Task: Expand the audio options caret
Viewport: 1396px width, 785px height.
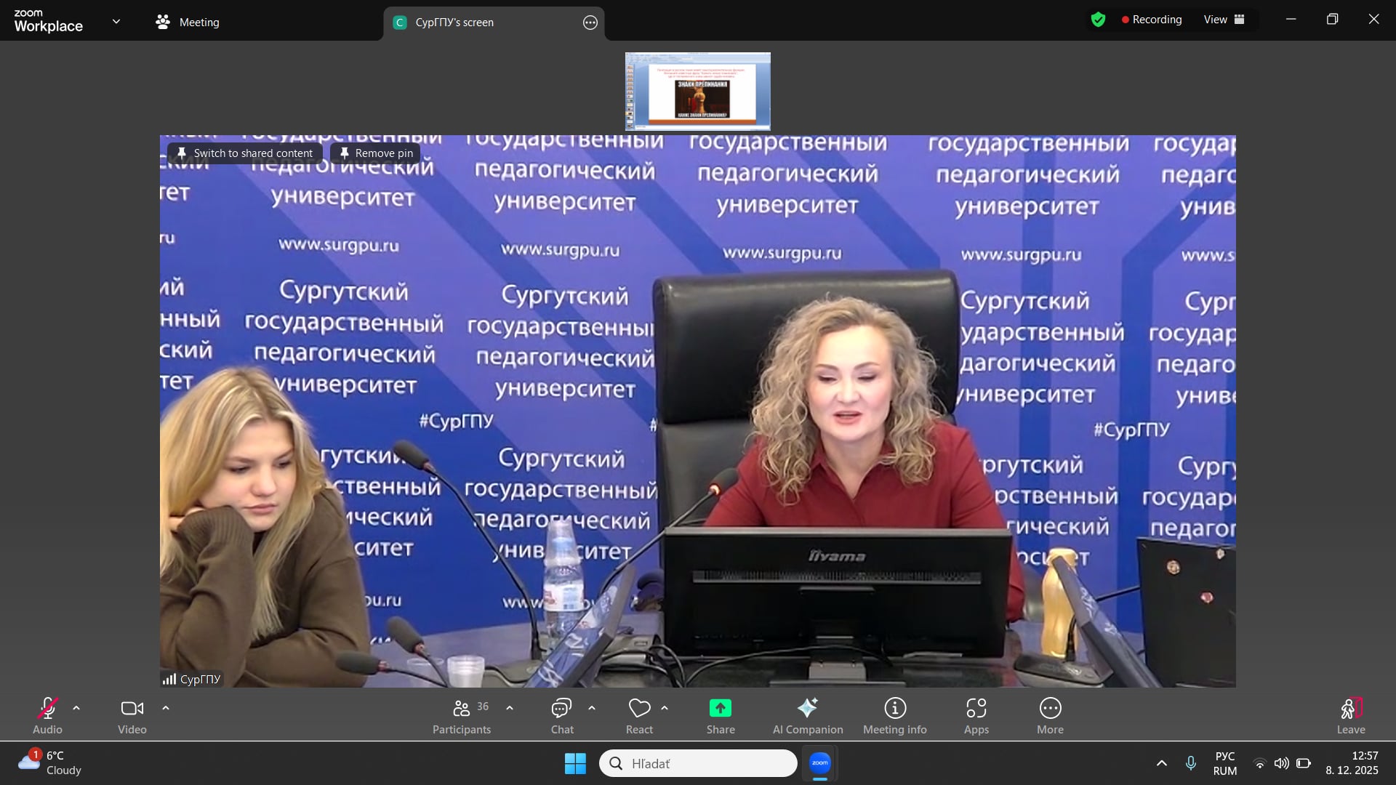Action: click(x=76, y=708)
